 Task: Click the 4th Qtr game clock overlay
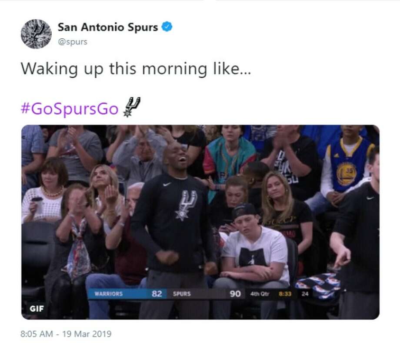point(271,294)
